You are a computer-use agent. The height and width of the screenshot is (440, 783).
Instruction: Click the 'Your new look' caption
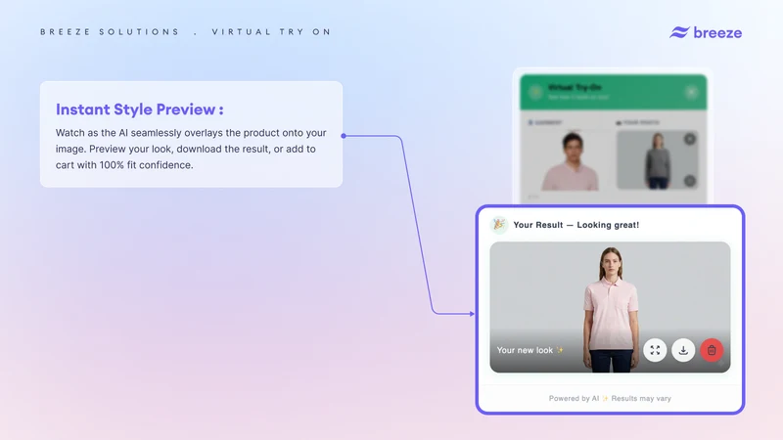pos(530,350)
